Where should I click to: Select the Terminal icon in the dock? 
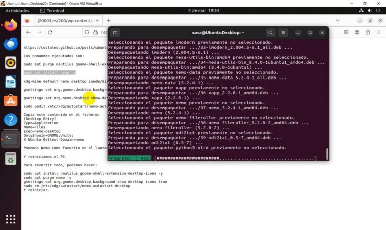point(11,139)
